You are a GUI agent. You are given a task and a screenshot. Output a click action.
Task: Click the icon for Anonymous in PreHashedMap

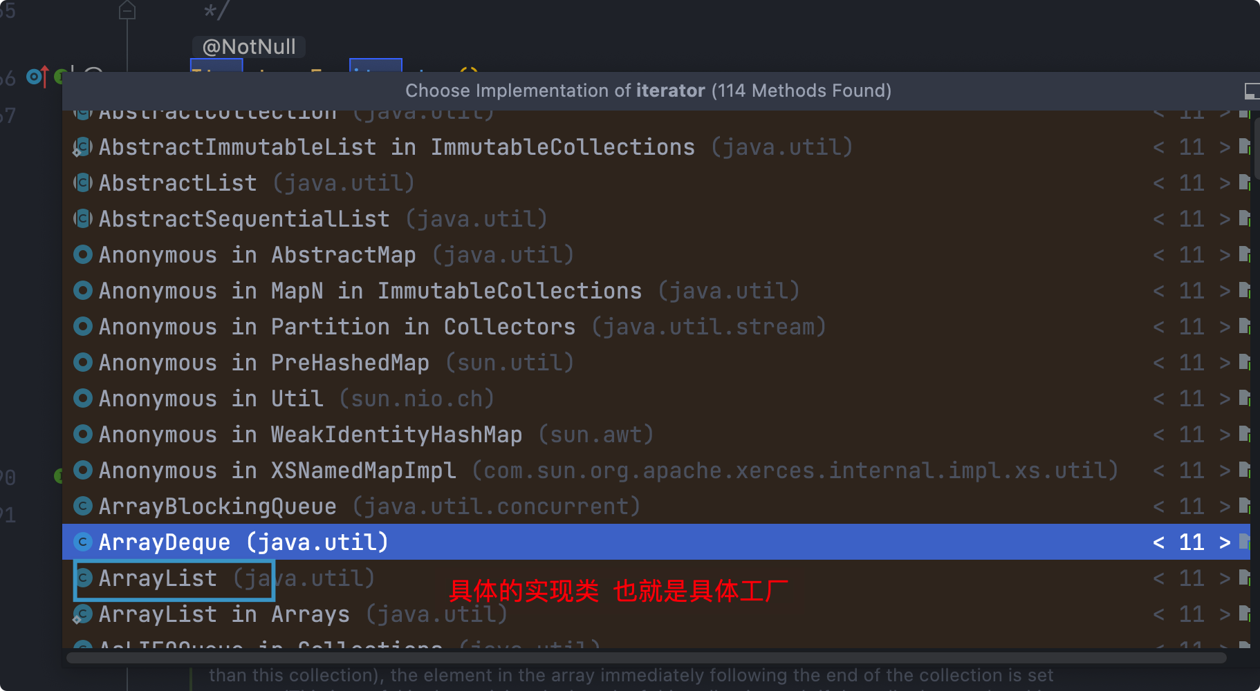(x=83, y=363)
